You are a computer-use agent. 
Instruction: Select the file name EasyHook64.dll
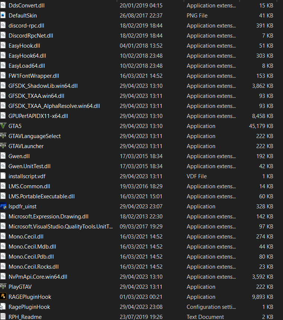28,56
